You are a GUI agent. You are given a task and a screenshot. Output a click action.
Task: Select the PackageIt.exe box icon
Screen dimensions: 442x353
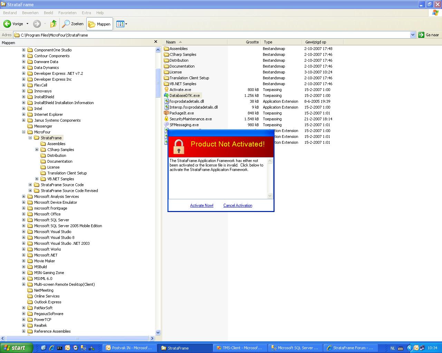click(166, 113)
